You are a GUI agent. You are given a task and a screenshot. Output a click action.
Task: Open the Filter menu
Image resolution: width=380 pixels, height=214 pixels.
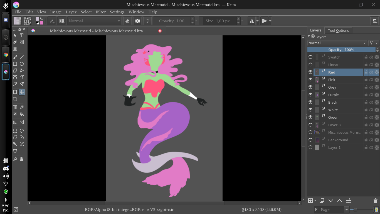click(x=100, y=12)
